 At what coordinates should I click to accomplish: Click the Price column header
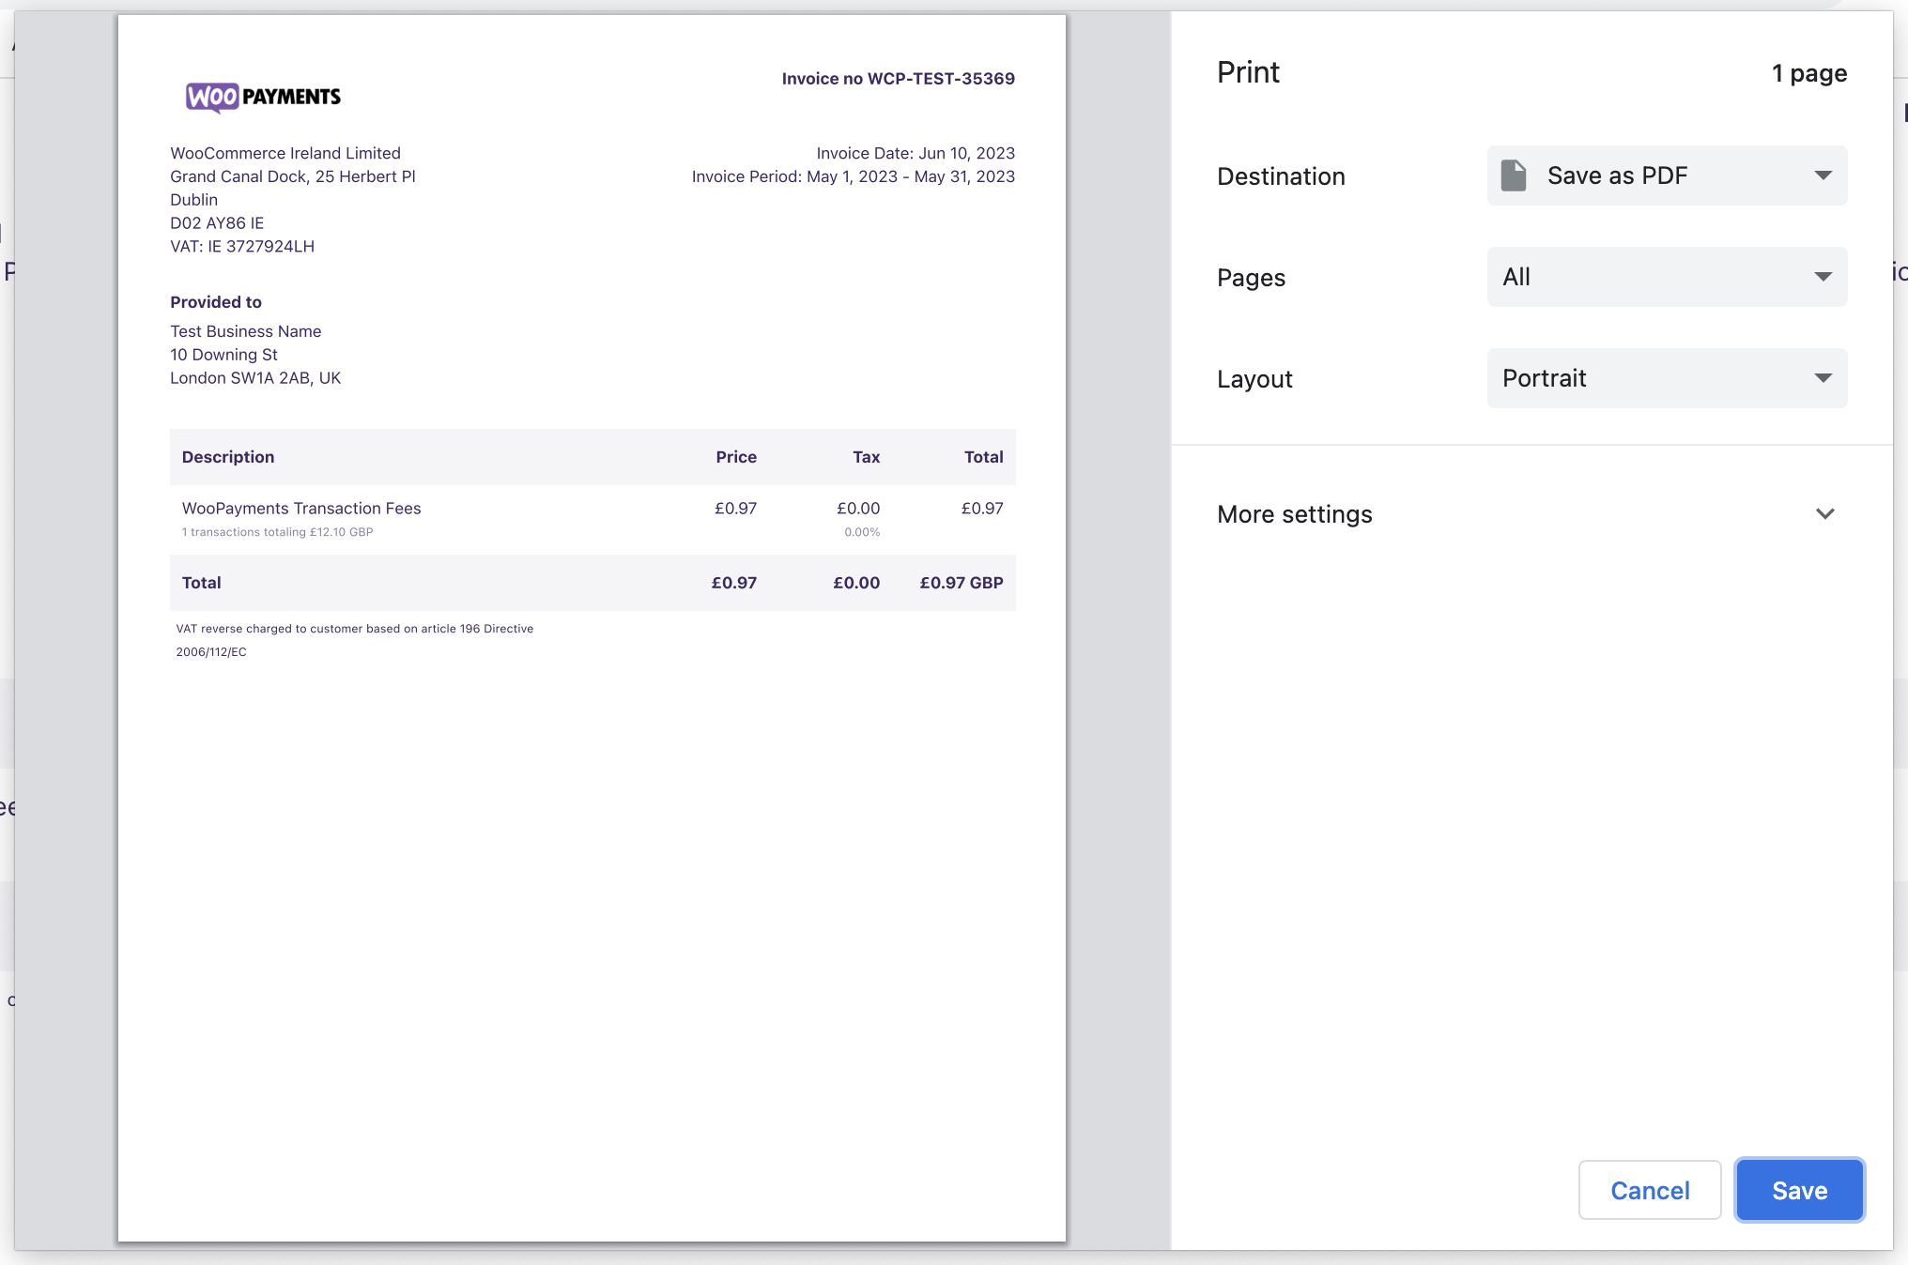tap(736, 457)
